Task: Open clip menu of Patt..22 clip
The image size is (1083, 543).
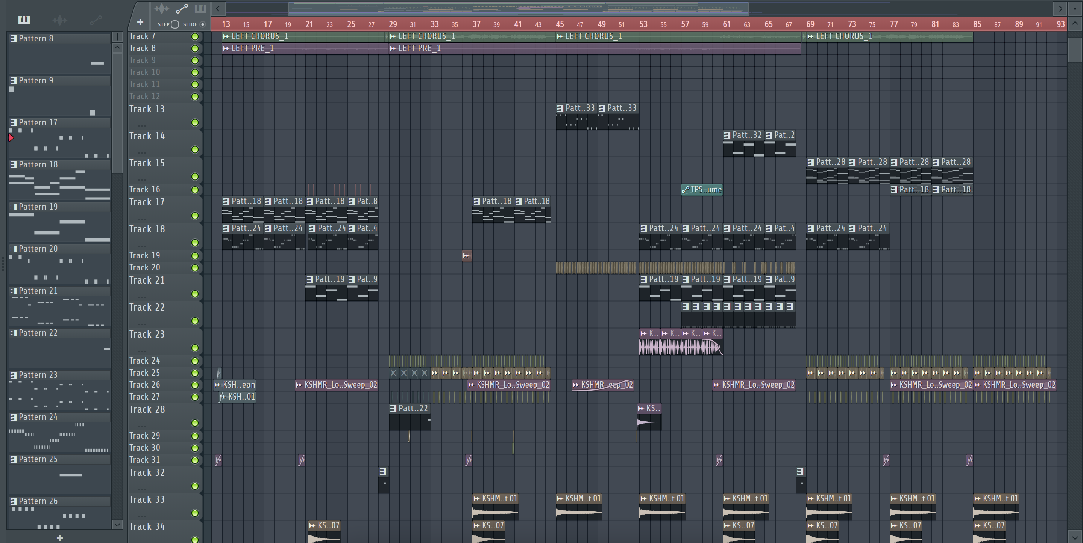Action: (x=393, y=408)
